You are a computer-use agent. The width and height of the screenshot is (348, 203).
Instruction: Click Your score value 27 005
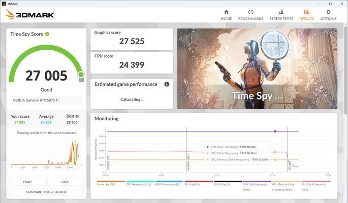[20, 122]
